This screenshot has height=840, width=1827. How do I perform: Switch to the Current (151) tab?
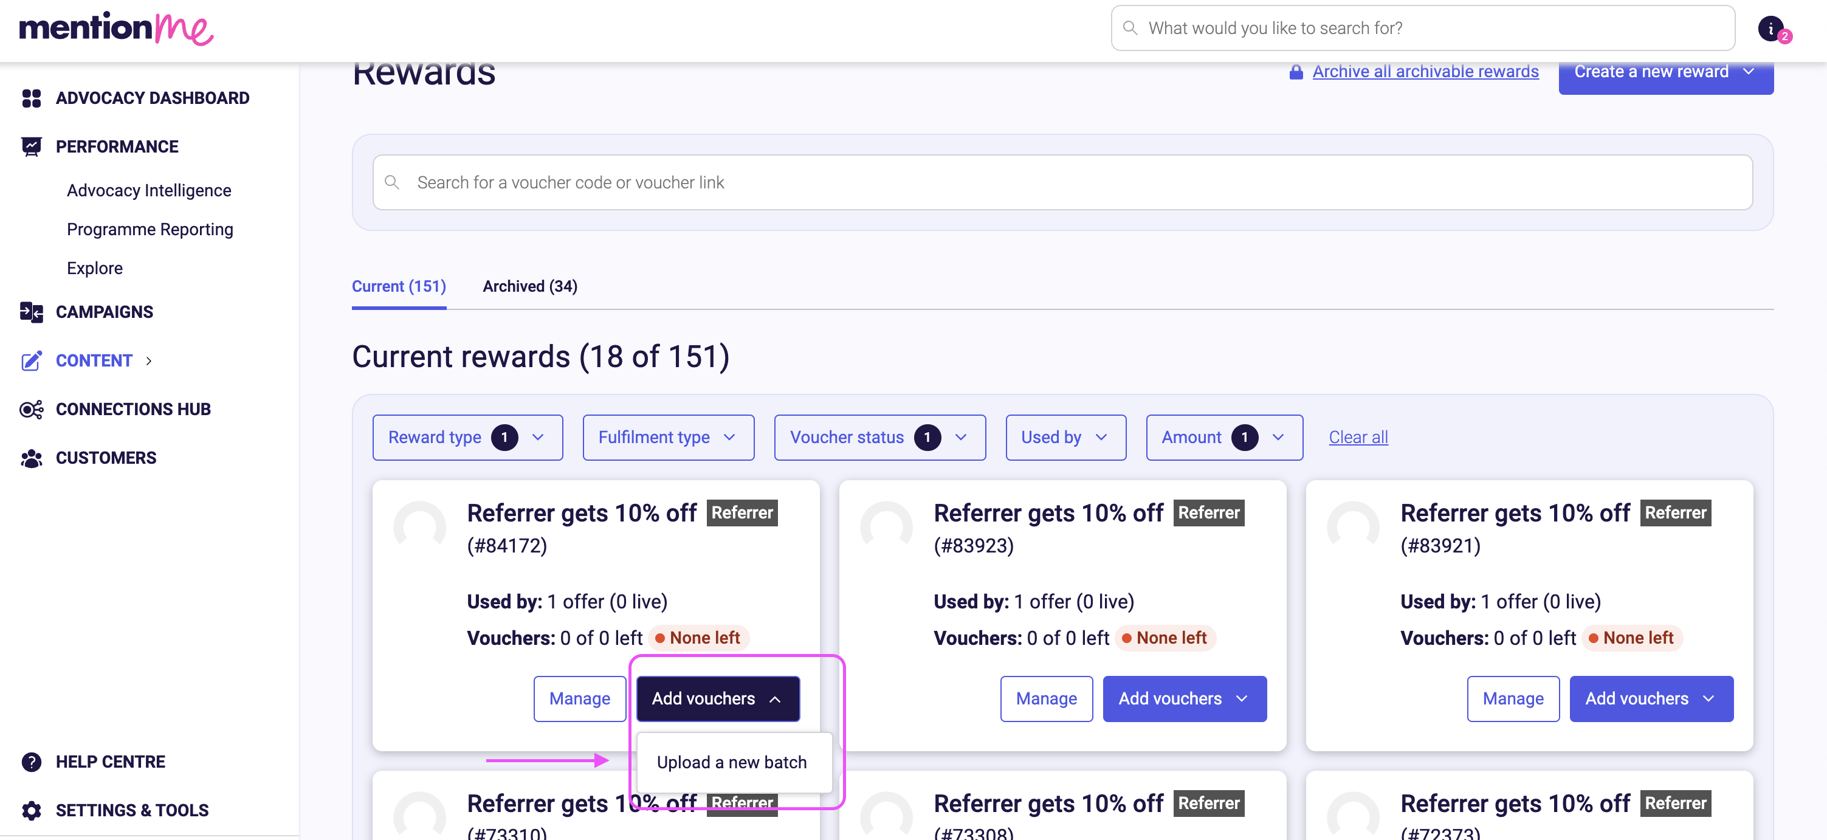pyautogui.click(x=399, y=287)
